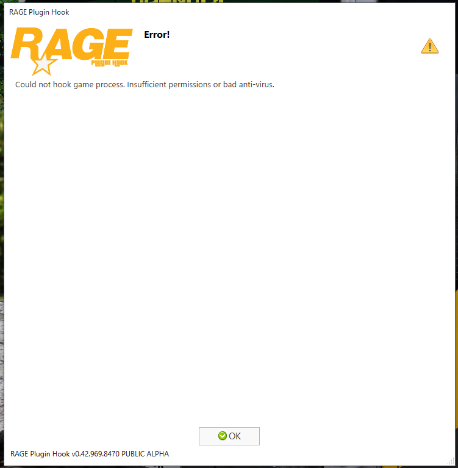Click the RAGE Plugin Hook logo
The image size is (458, 468).
tap(71, 51)
